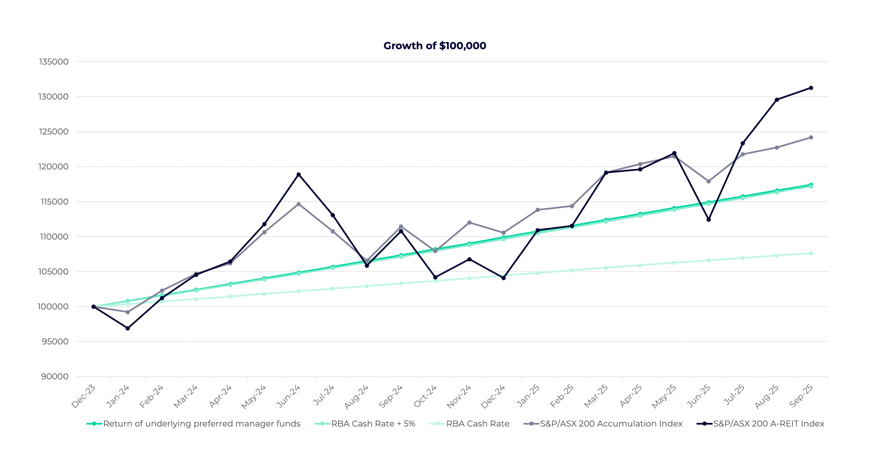Click the RBA Cash Rate + 5% legend marker
This screenshot has height=470, width=871.
[x=322, y=424]
